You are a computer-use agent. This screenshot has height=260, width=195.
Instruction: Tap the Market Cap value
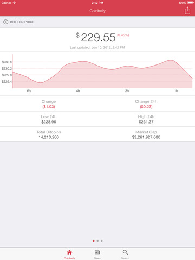pos(146,137)
